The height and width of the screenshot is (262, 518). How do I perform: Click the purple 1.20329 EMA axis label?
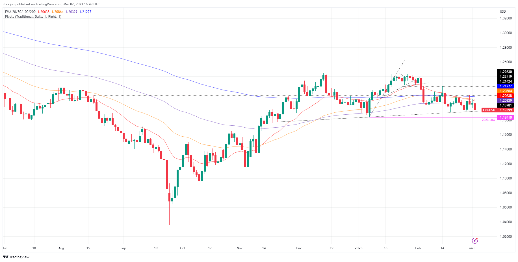(x=506, y=101)
